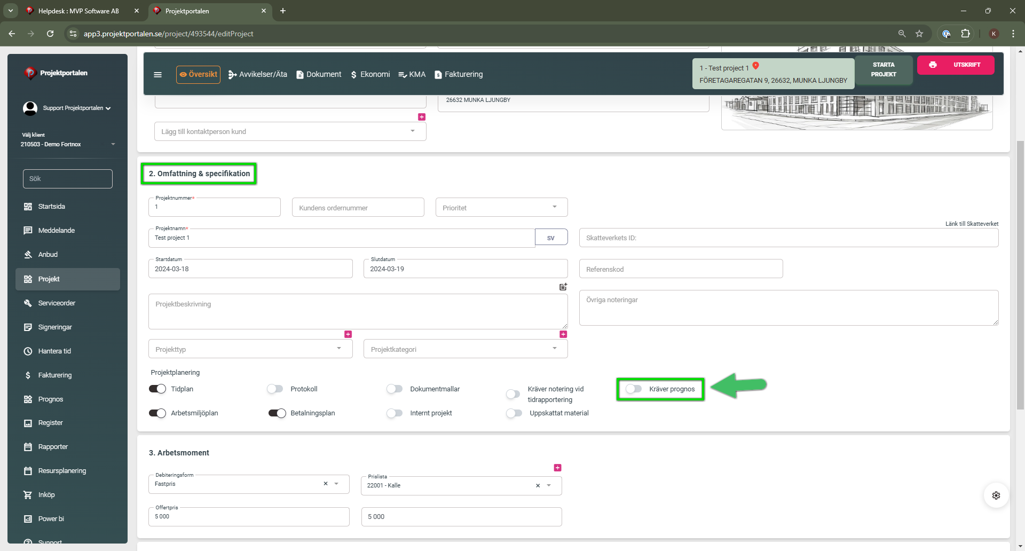Open Anbud in the sidebar
1025x551 pixels.
tap(68, 255)
